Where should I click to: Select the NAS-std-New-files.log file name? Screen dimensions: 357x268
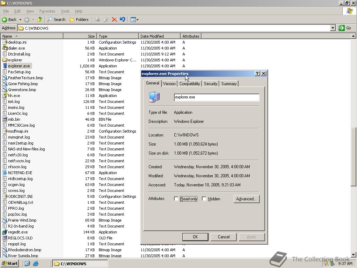pyautogui.click(x=26, y=149)
